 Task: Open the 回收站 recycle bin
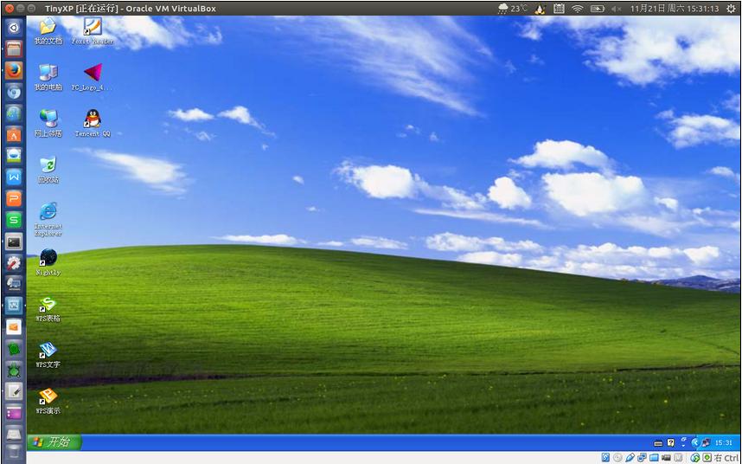[x=48, y=165]
